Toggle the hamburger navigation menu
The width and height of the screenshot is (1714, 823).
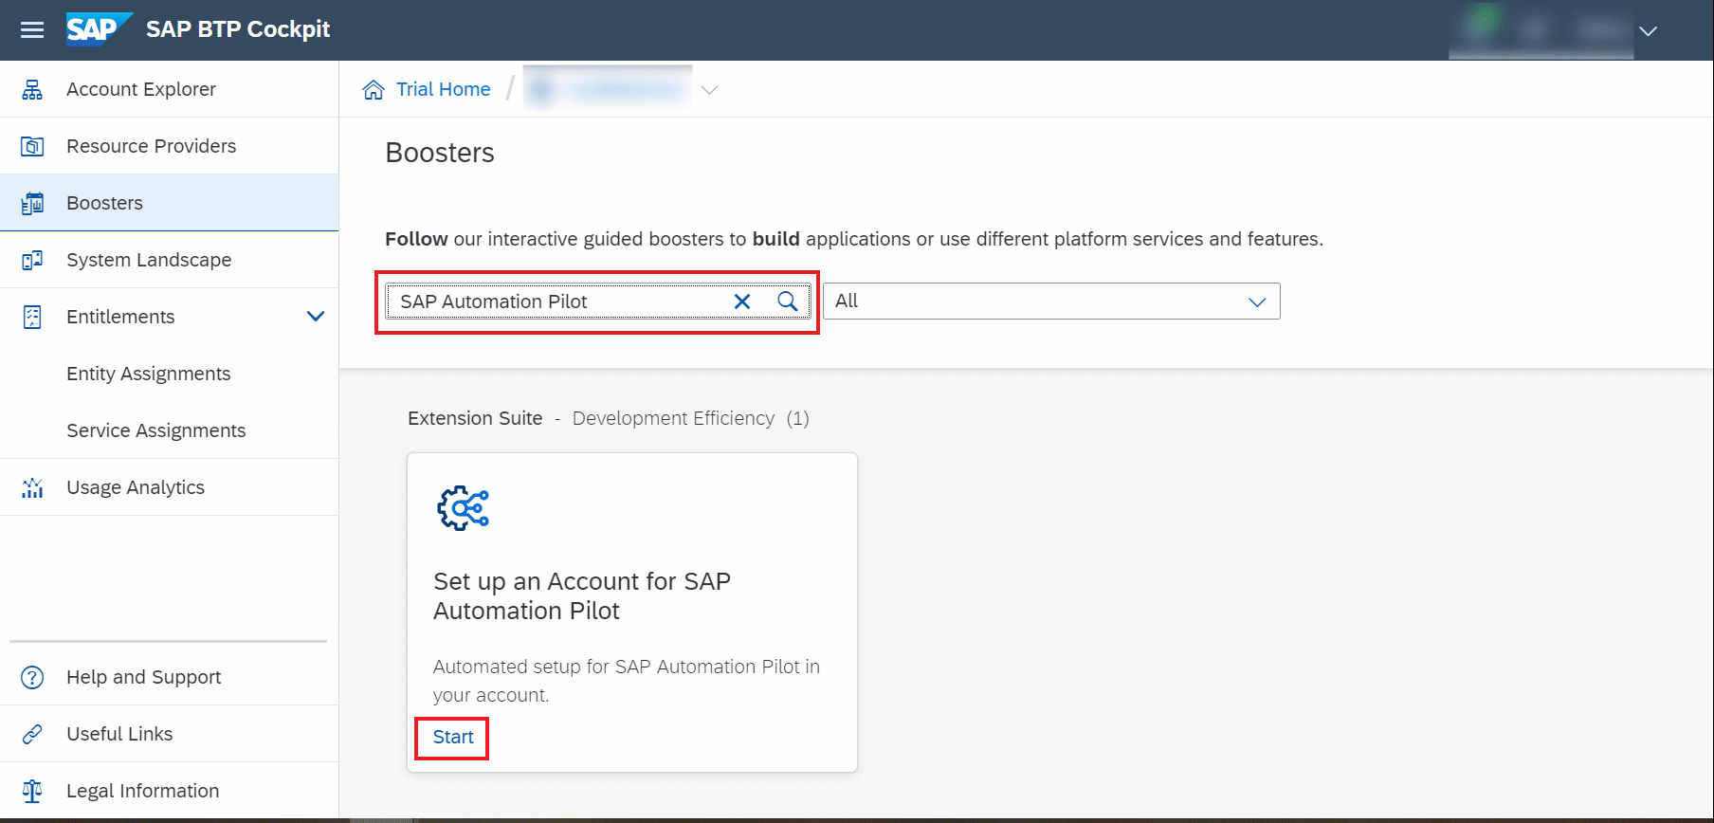[32, 30]
